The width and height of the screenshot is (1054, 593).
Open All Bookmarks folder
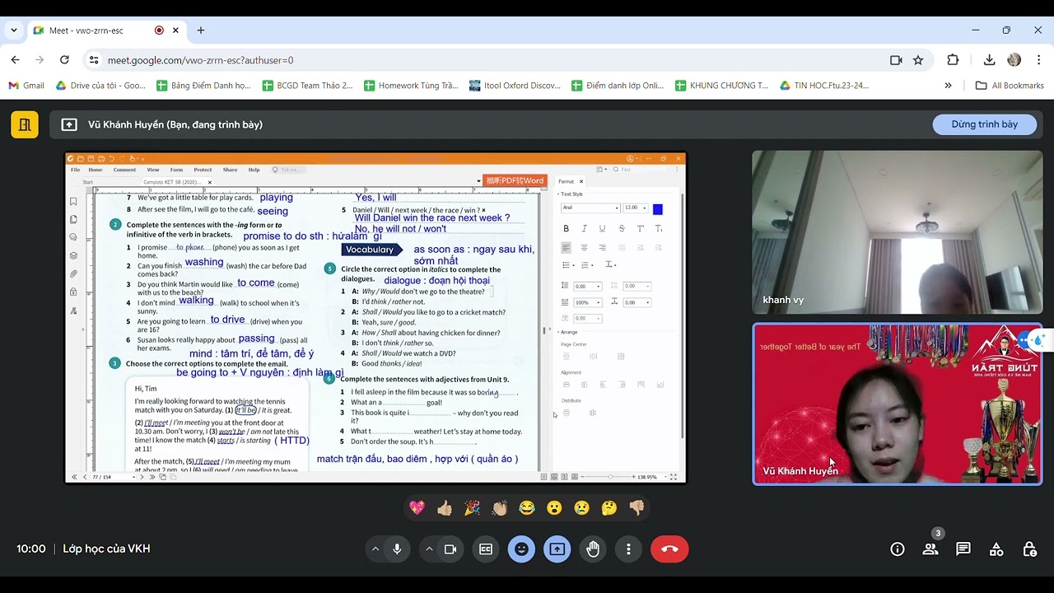click(x=1010, y=85)
